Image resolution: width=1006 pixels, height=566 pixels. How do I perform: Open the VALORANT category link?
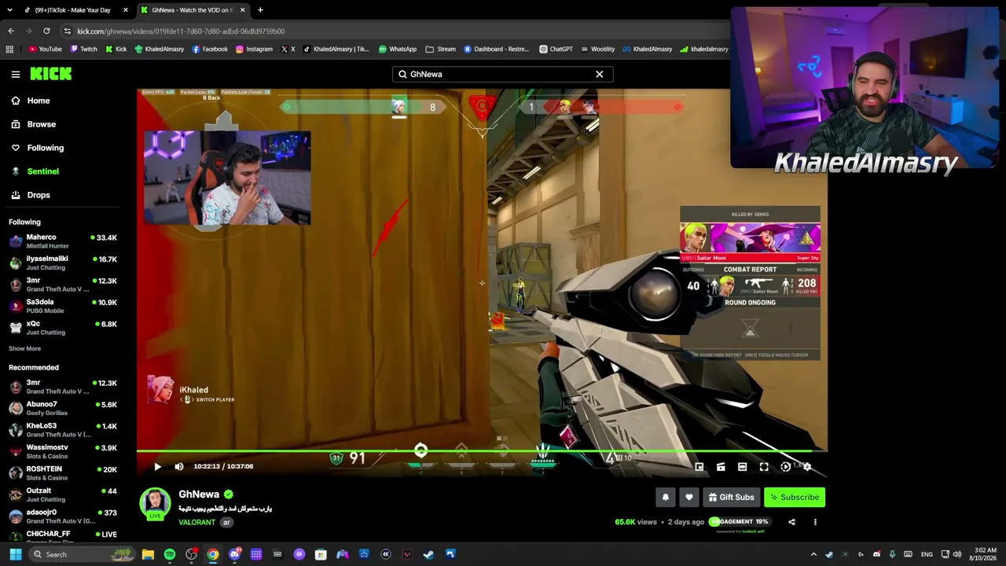click(196, 522)
